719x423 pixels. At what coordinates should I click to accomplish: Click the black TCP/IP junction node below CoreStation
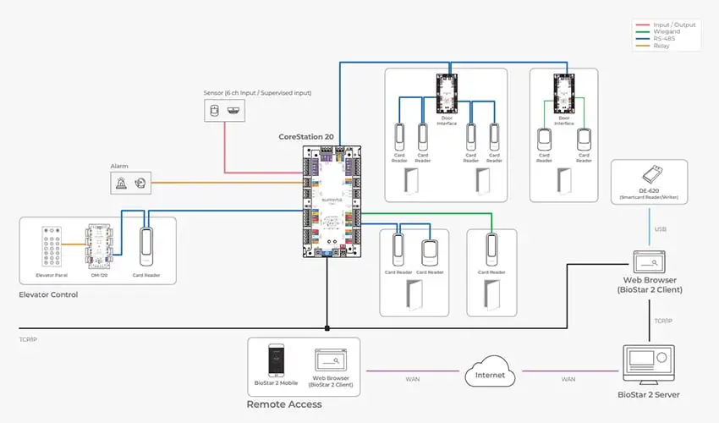click(x=327, y=328)
